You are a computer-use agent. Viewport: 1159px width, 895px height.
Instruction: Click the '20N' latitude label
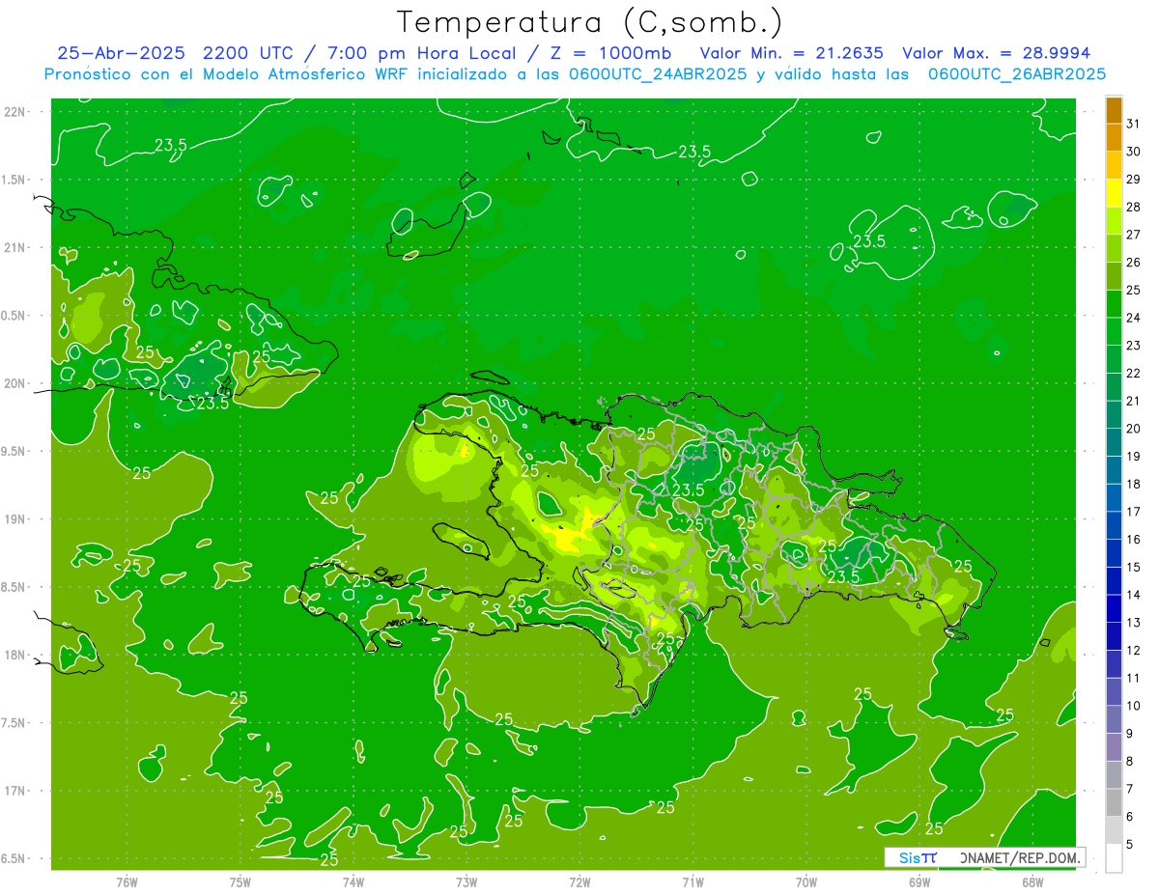coord(14,383)
